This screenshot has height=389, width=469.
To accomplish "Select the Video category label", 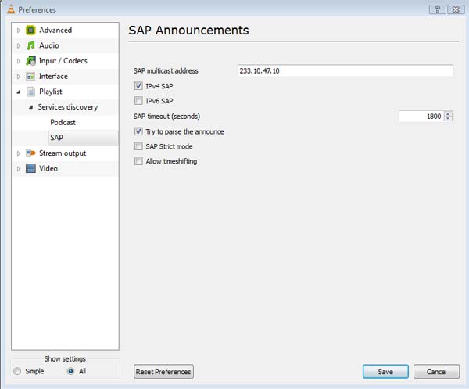I will click(x=48, y=168).
